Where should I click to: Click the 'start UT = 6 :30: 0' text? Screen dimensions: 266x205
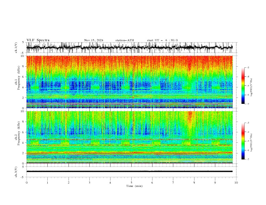click(162, 40)
